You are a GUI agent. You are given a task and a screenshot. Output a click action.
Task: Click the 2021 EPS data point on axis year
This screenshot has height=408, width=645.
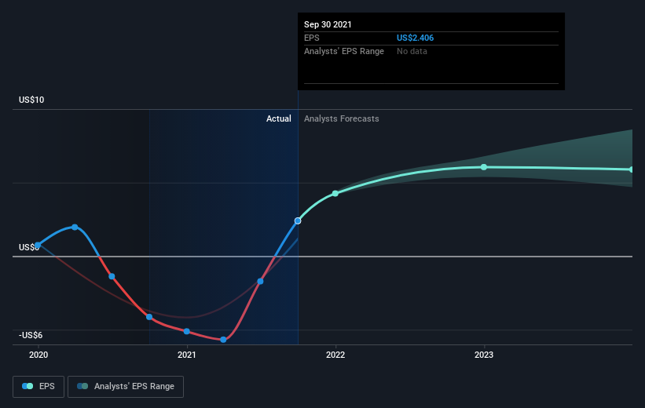(187, 331)
